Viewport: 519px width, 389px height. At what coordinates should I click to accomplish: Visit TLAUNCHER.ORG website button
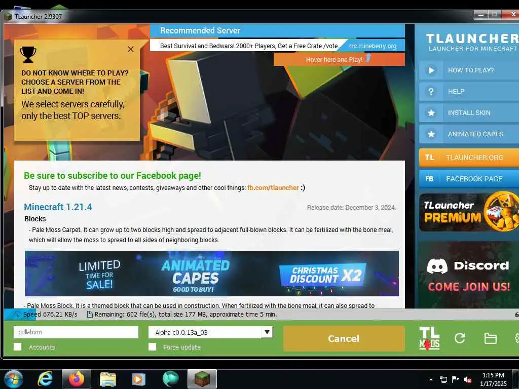click(469, 158)
